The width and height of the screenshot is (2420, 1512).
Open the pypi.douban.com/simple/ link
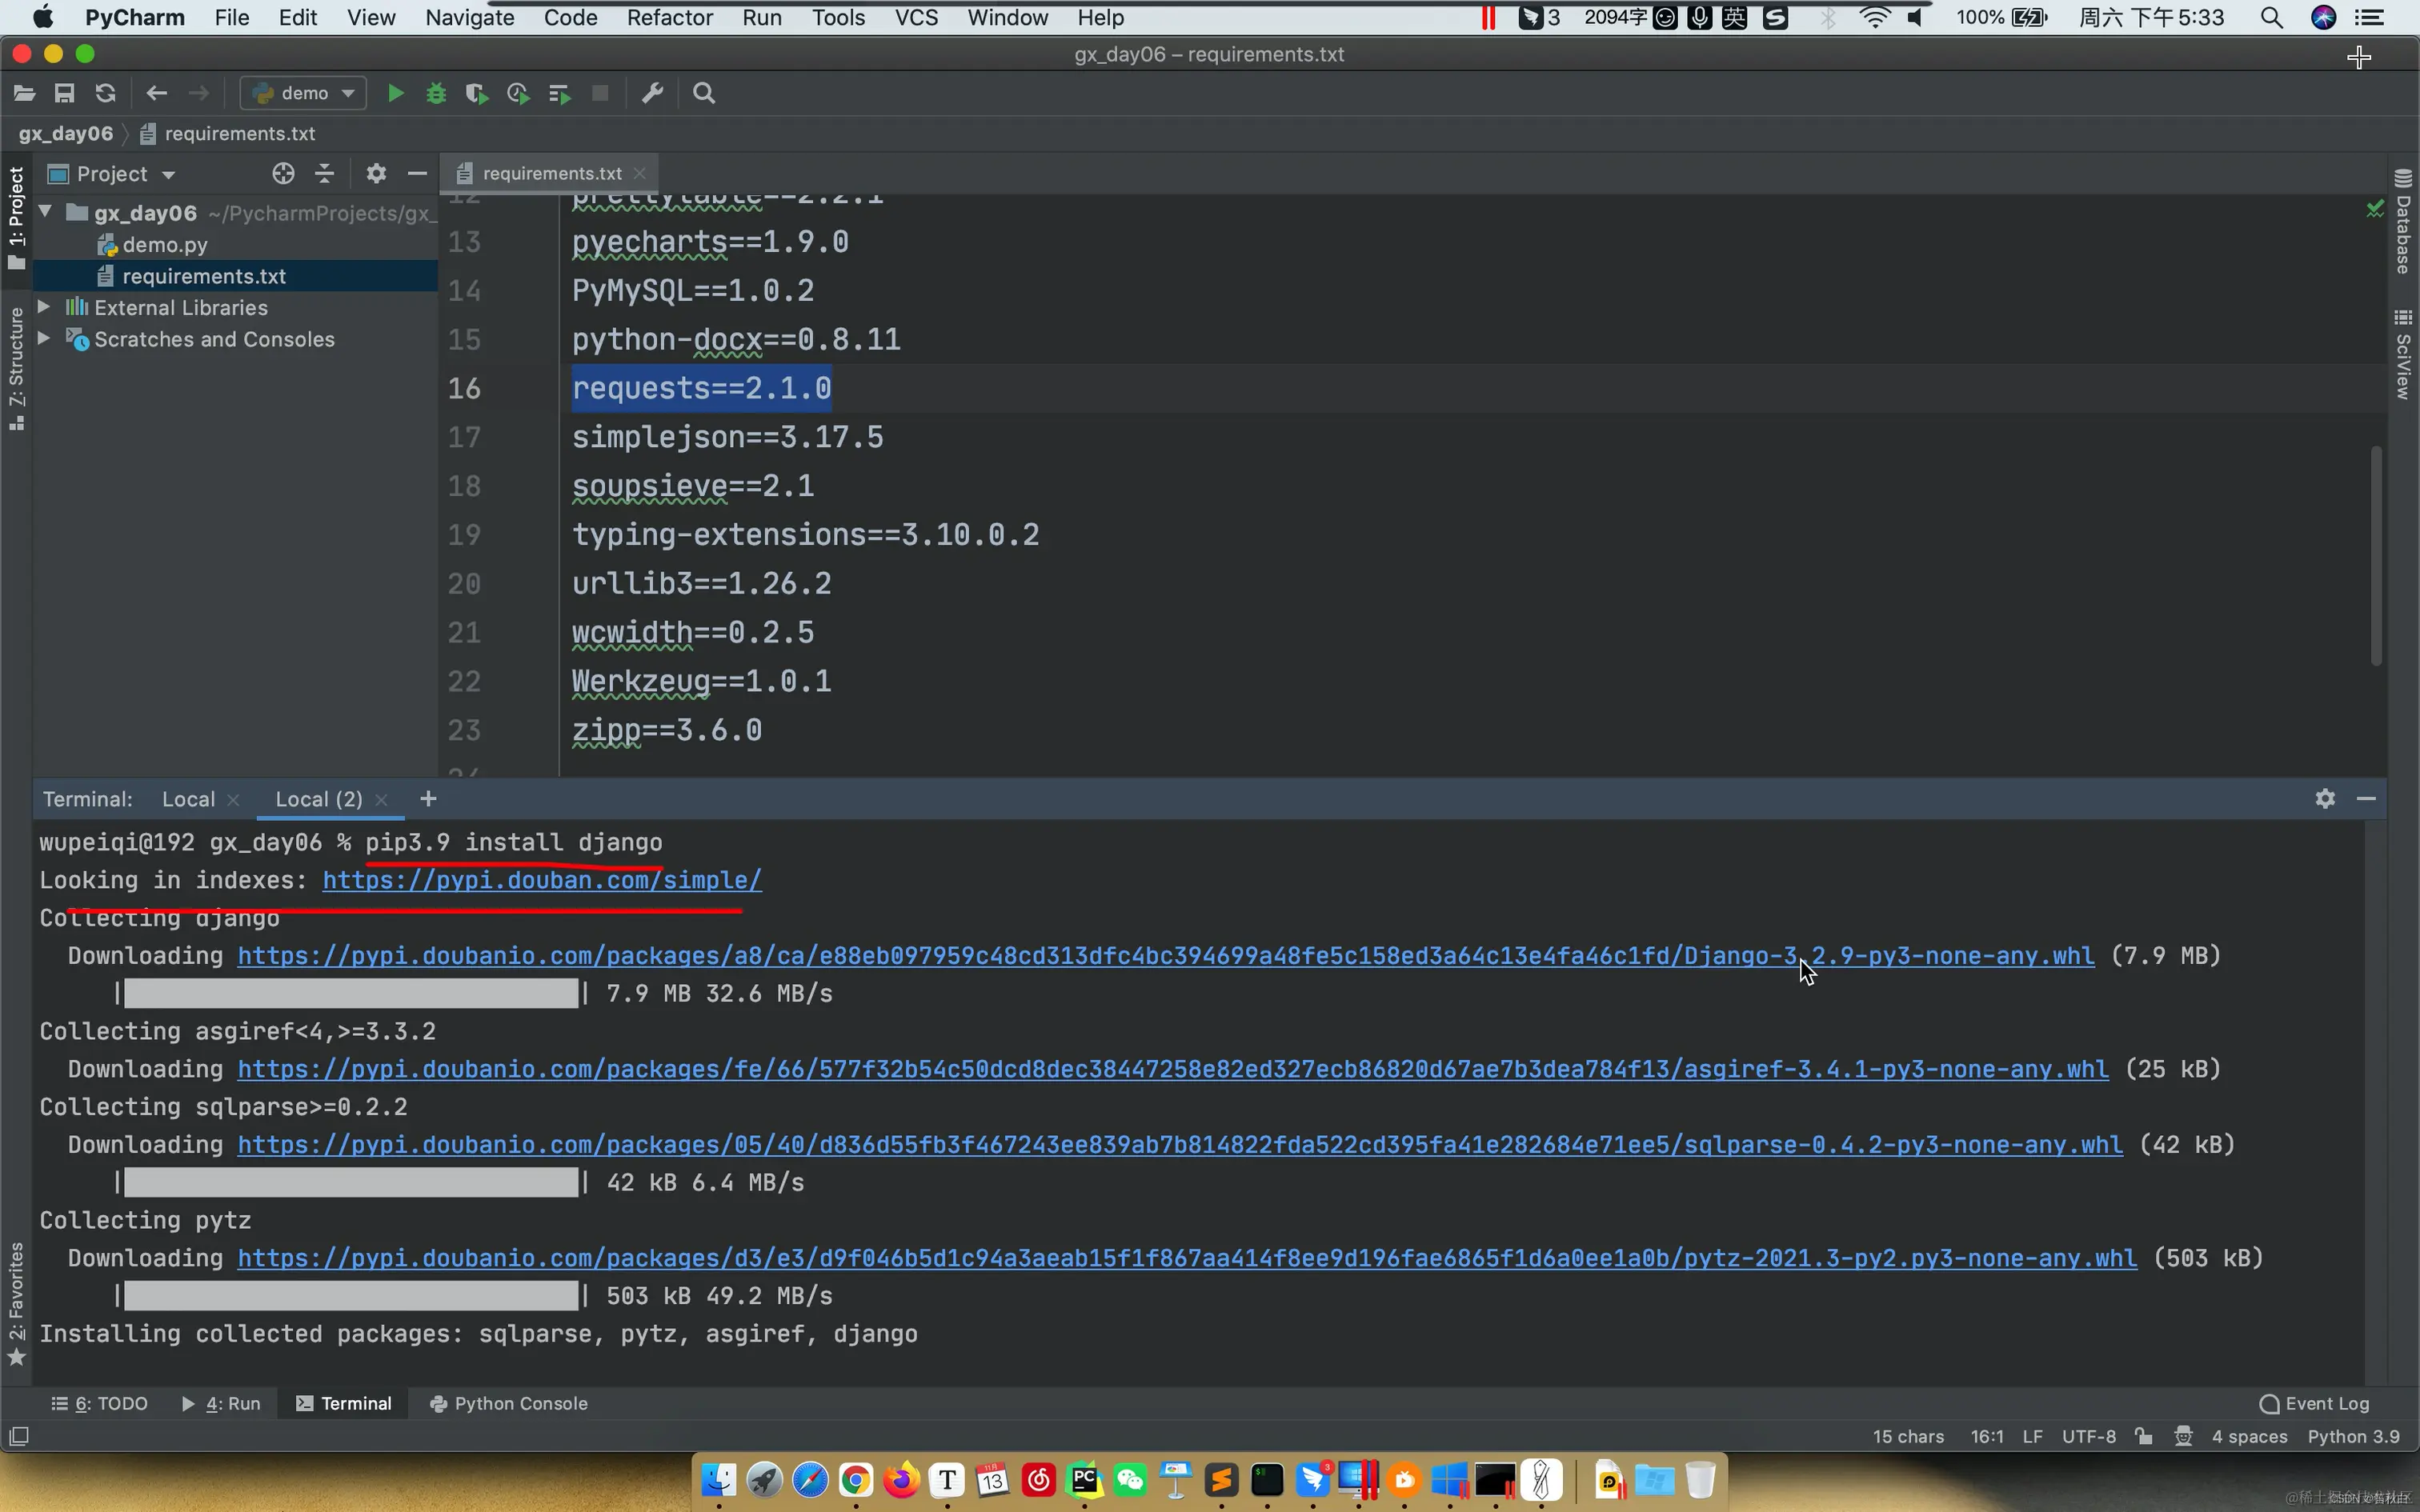click(542, 880)
